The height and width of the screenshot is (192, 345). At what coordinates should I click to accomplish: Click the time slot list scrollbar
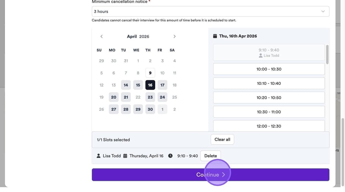click(x=327, y=54)
